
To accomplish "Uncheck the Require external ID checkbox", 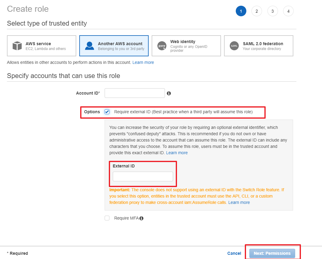I will click(x=107, y=112).
